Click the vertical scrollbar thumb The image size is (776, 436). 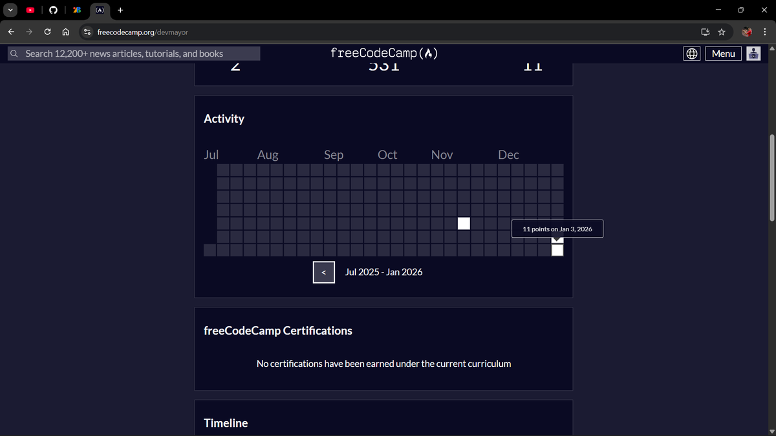tap(771, 177)
